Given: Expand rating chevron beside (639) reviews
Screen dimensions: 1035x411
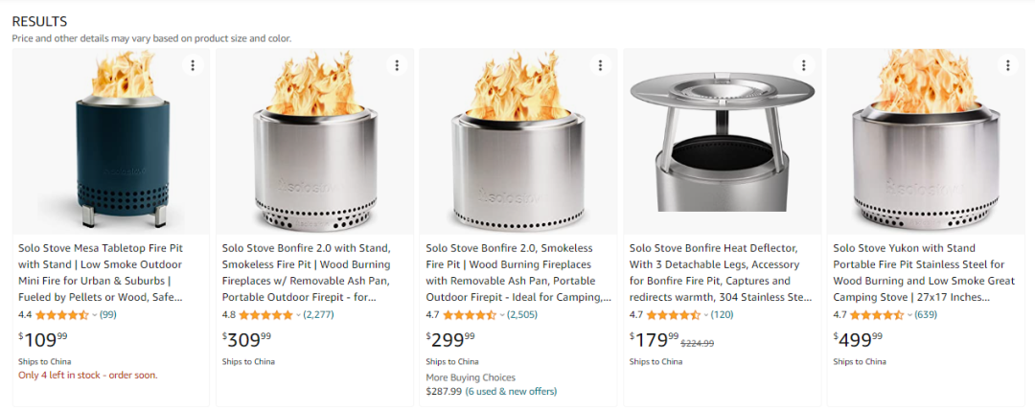Looking at the screenshot, I should 909,314.
